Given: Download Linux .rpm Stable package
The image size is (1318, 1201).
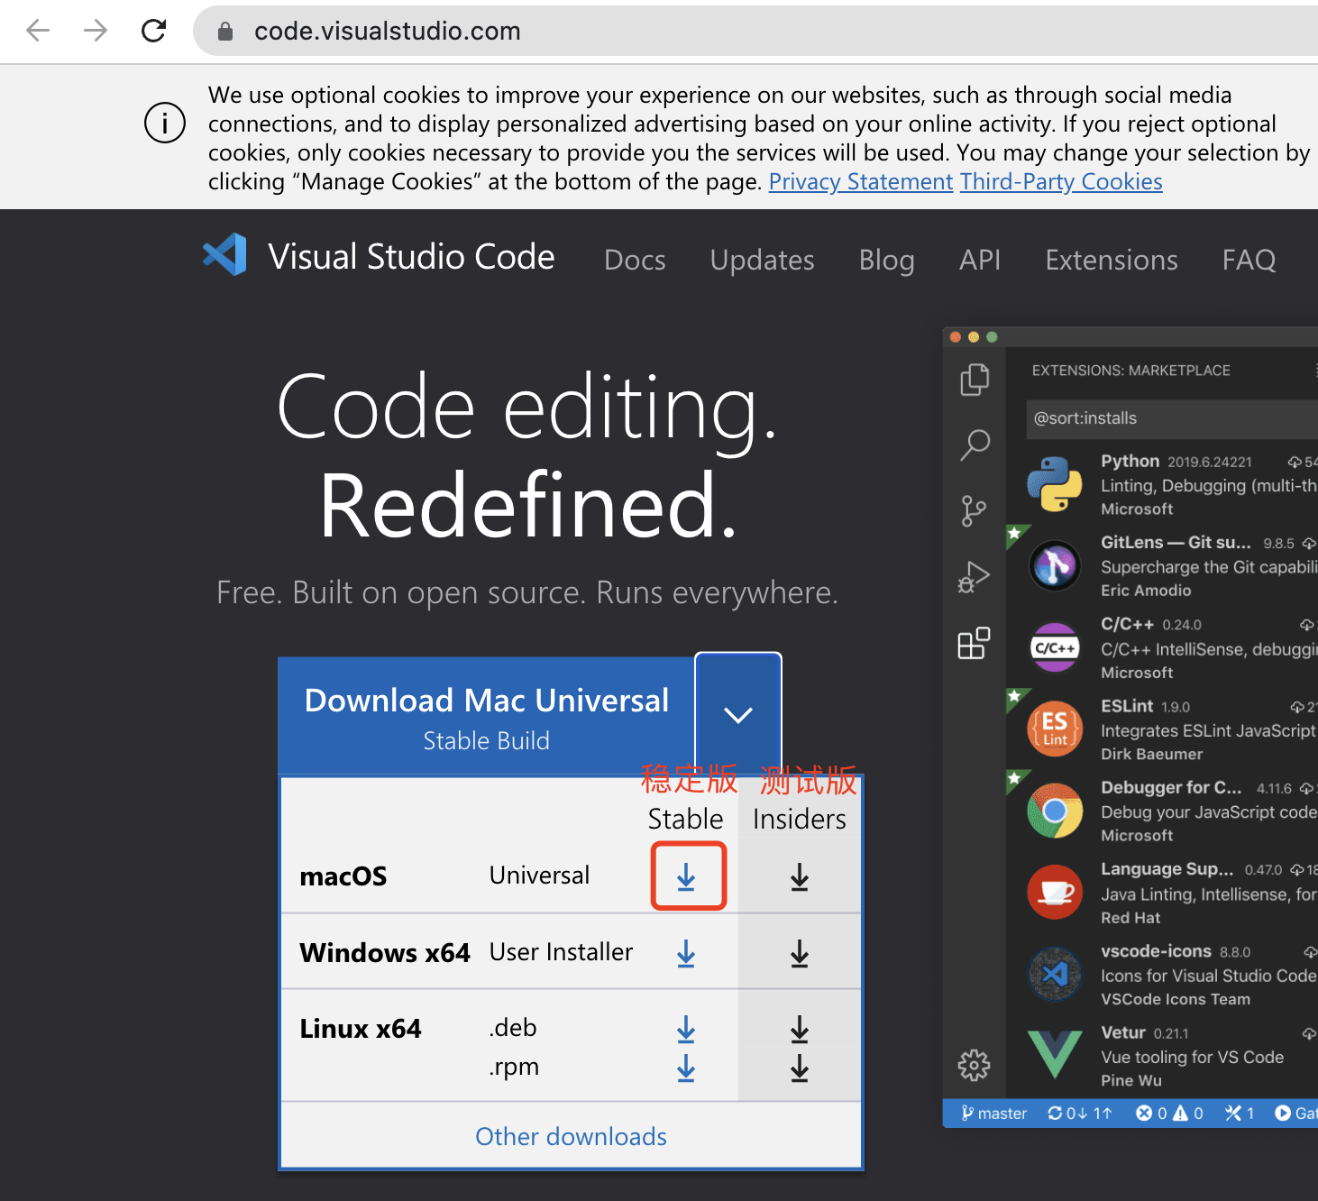Looking at the screenshot, I should [686, 1068].
